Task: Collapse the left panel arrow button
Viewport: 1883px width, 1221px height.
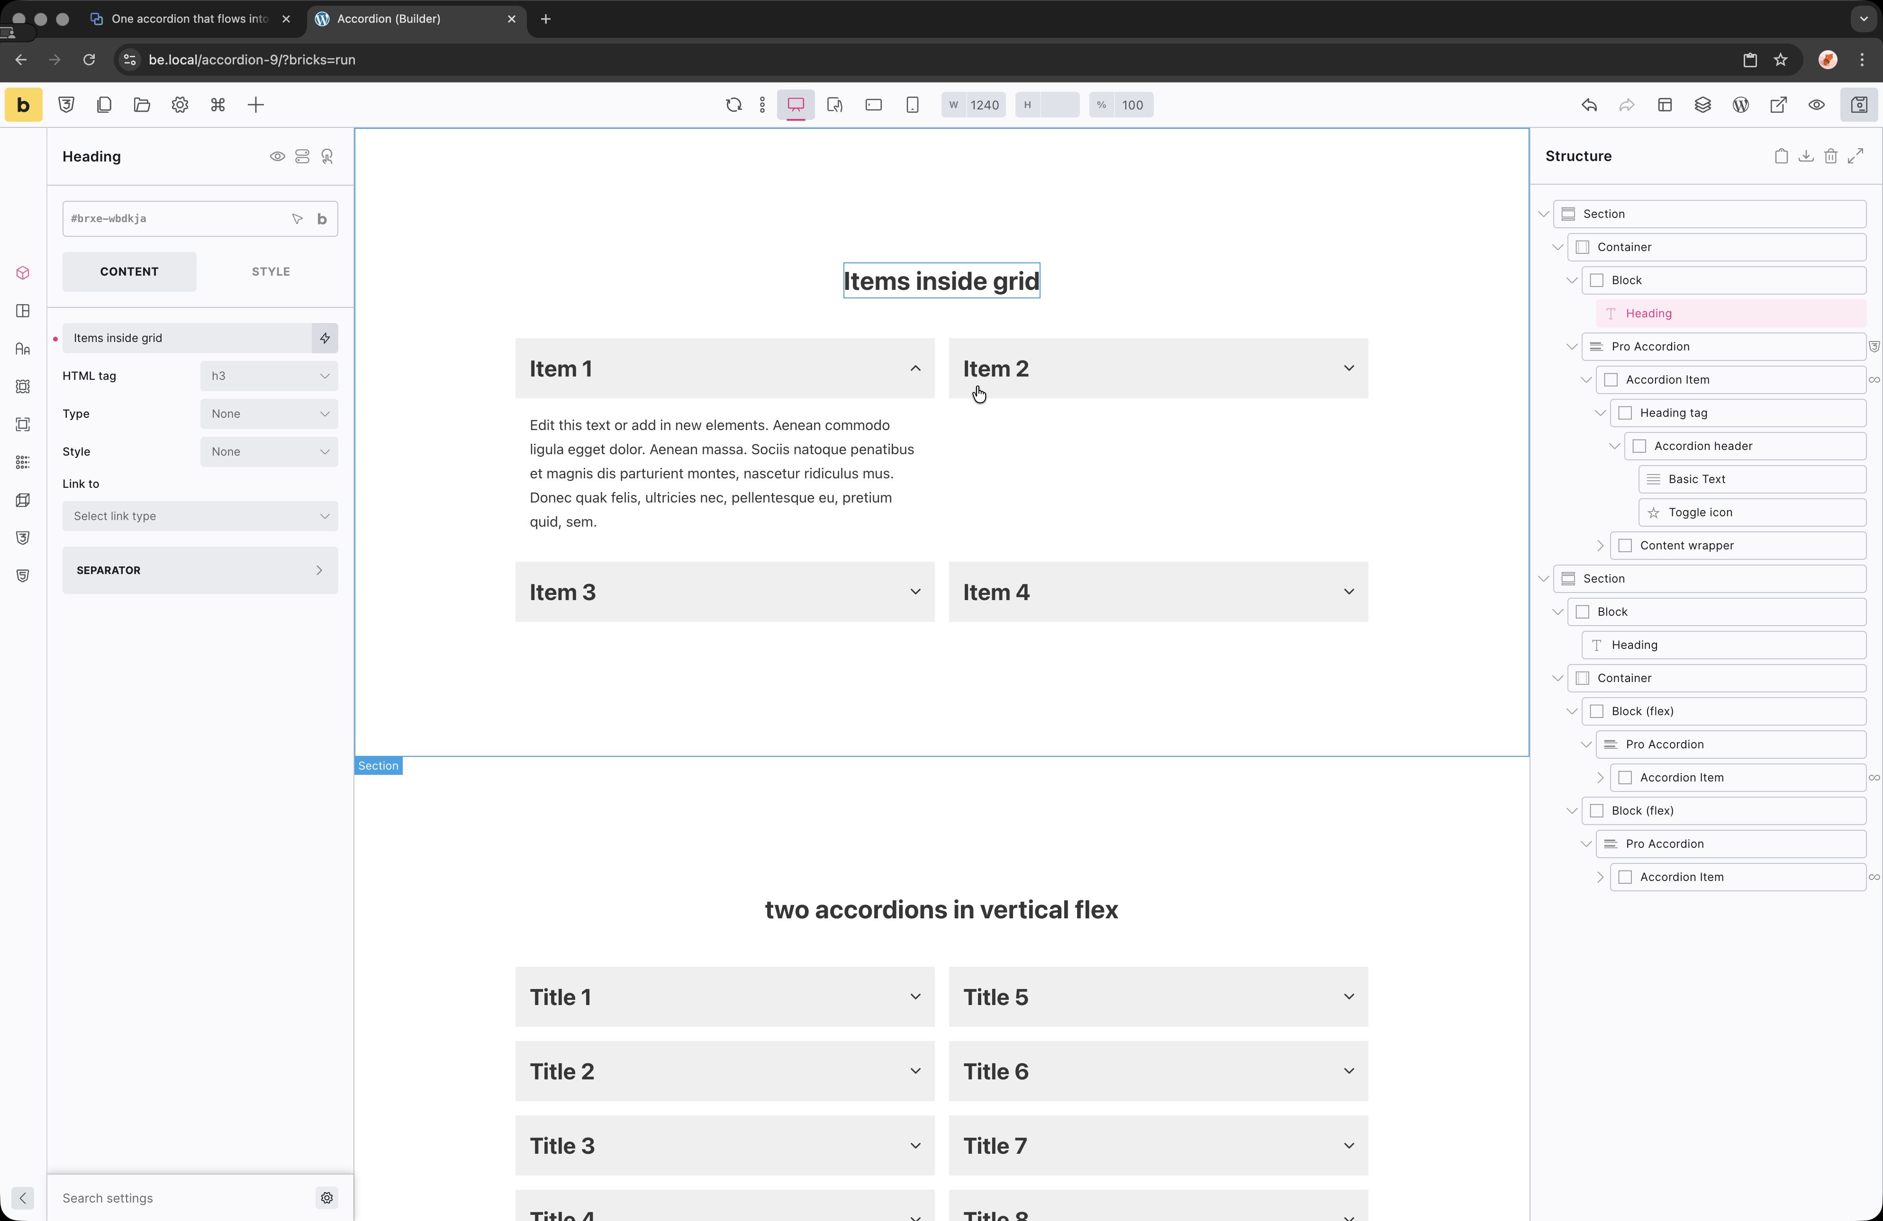Action: pyautogui.click(x=23, y=1198)
